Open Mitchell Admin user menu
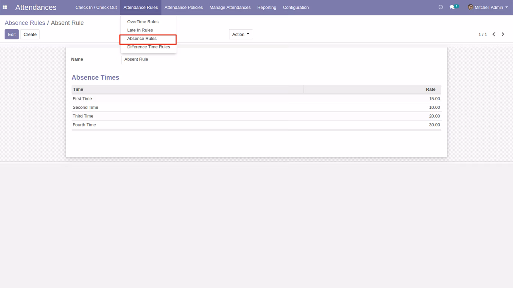Image resolution: width=513 pixels, height=288 pixels. coord(488,7)
